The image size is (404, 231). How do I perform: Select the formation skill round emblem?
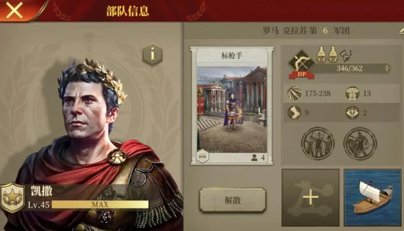click(x=318, y=144)
